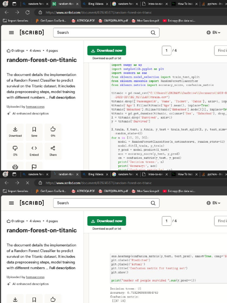Click the tab actions icon in the upper browser window
227x303 pixels.
pyautogui.click(x=14, y=4)
